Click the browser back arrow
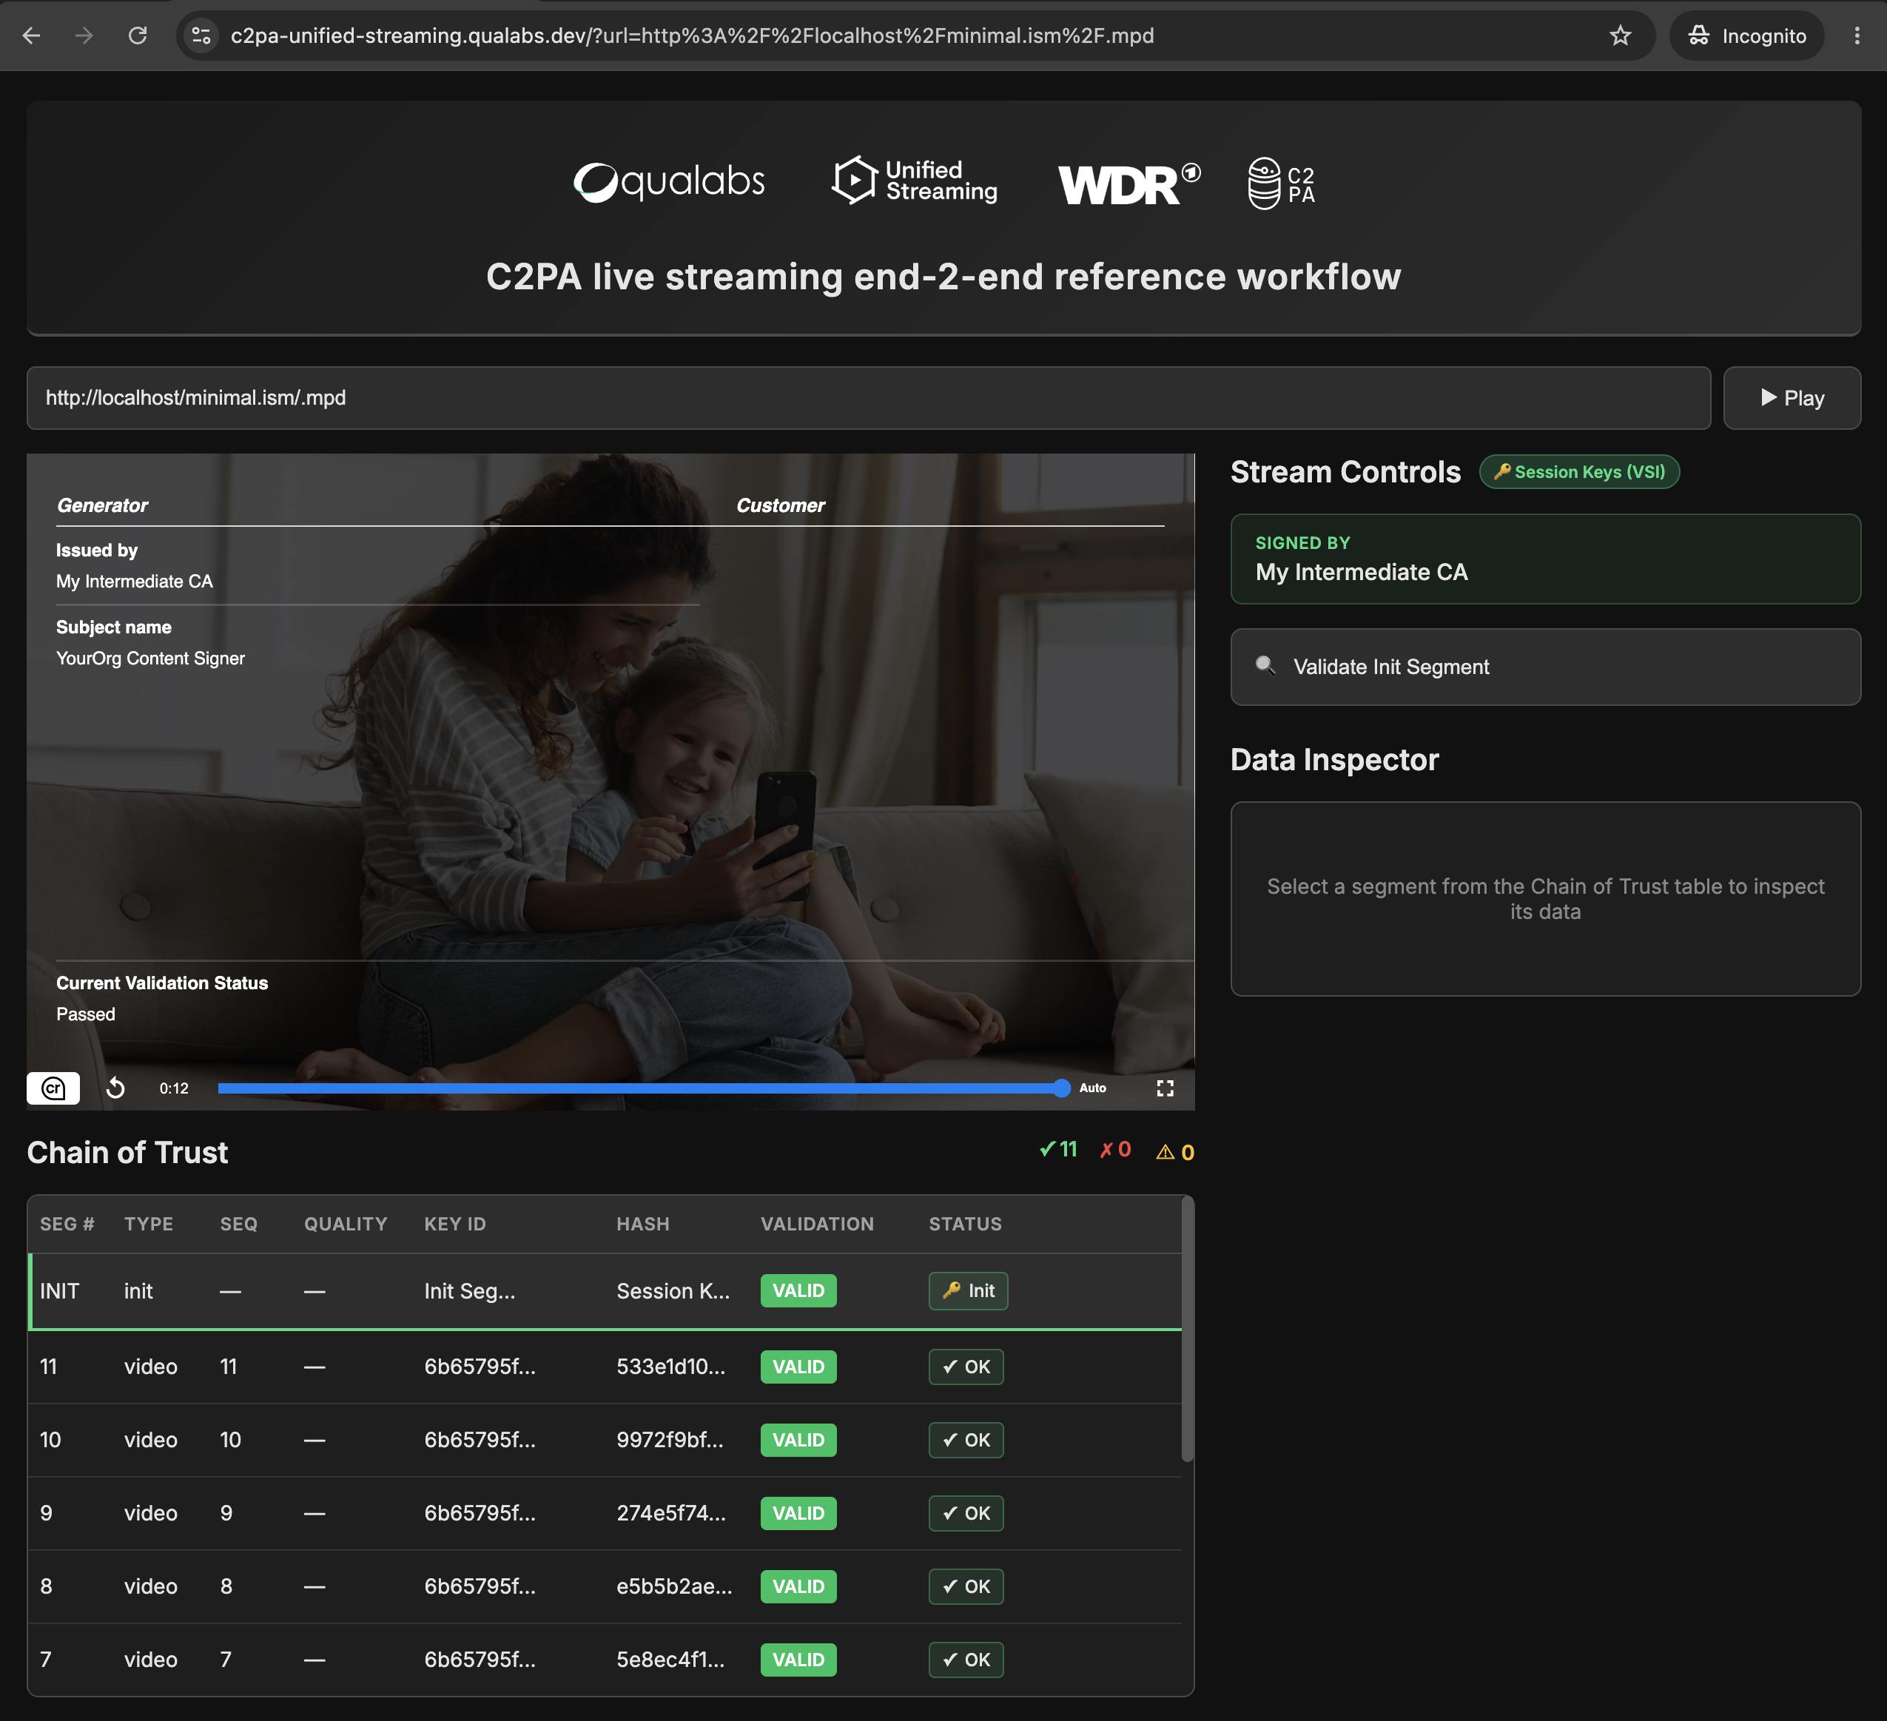1887x1721 pixels. coord(31,36)
